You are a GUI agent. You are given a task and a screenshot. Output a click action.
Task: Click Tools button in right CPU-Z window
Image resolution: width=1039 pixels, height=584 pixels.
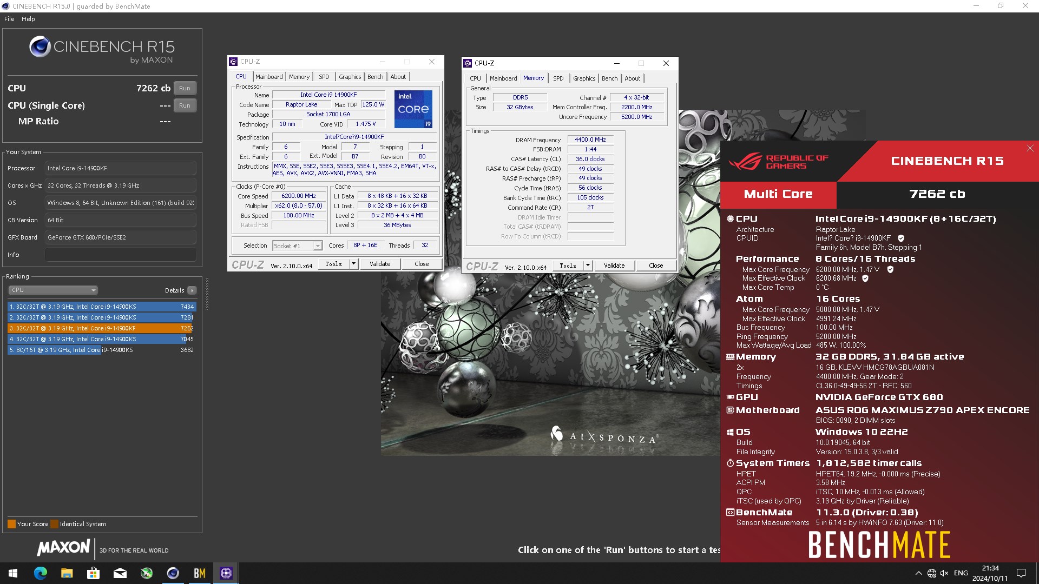coord(568,266)
